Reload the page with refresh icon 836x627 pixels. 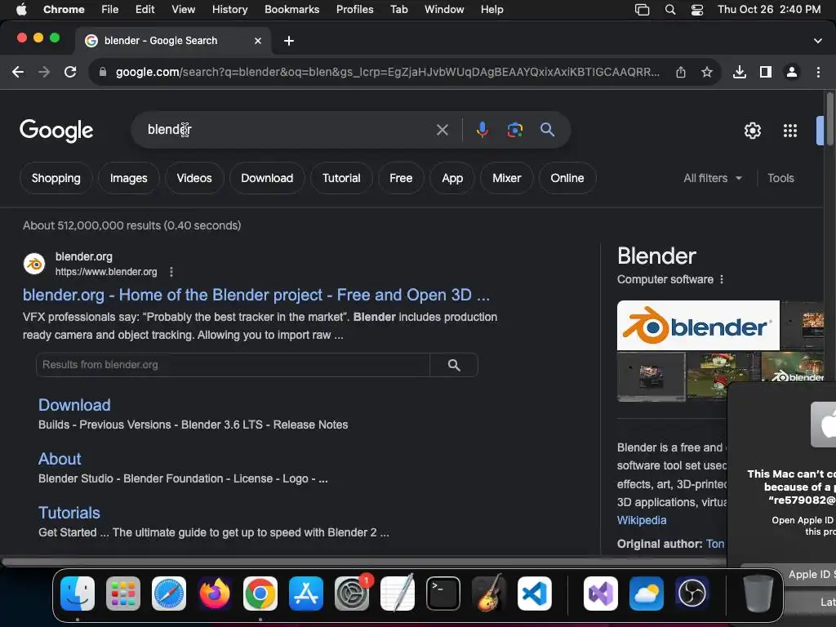[70, 72]
